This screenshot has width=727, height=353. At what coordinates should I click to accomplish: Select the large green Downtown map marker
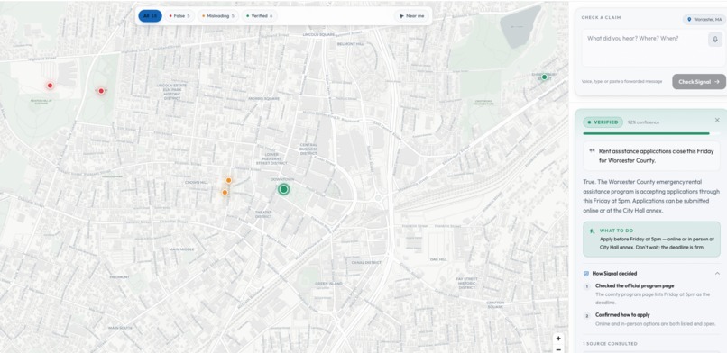(x=284, y=189)
